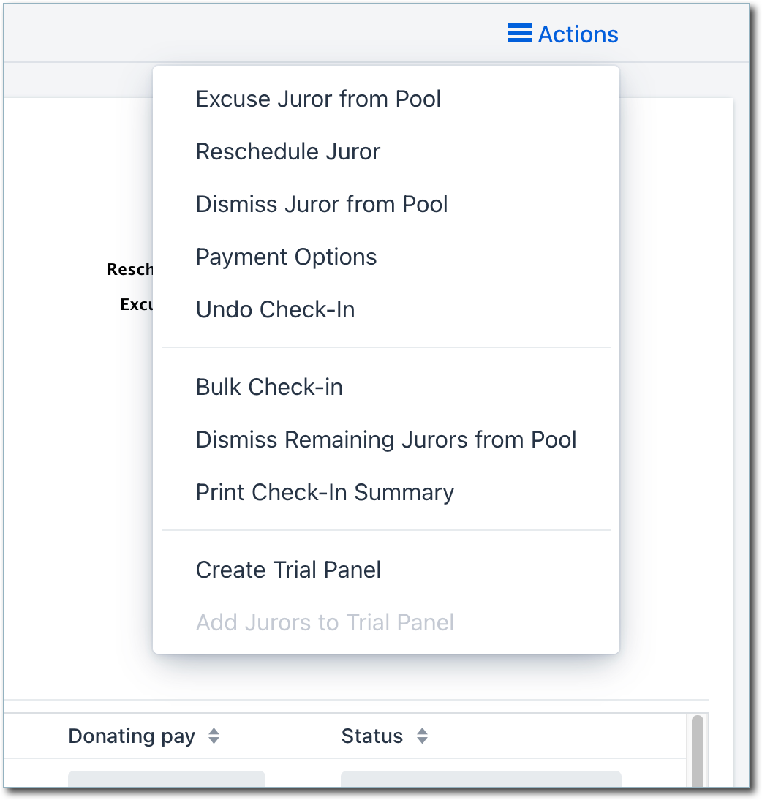Click the Status column header
The image size is (762, 800).
pos(371,736)
